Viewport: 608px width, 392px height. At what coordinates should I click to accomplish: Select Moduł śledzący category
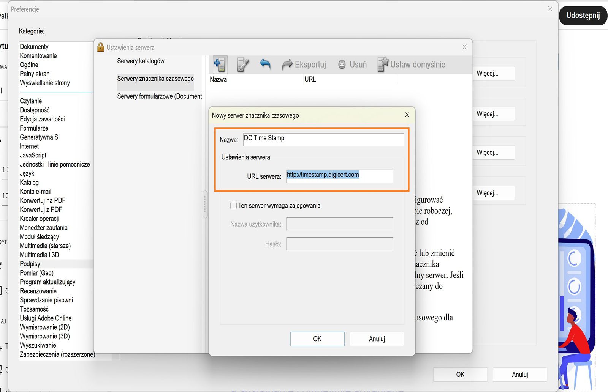click(x=40, y=237)
